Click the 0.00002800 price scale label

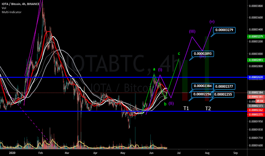(x=256, y=66)
